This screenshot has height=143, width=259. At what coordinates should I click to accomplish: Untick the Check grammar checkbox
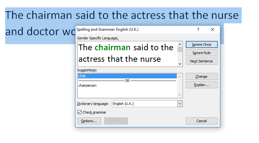point(80,112)
